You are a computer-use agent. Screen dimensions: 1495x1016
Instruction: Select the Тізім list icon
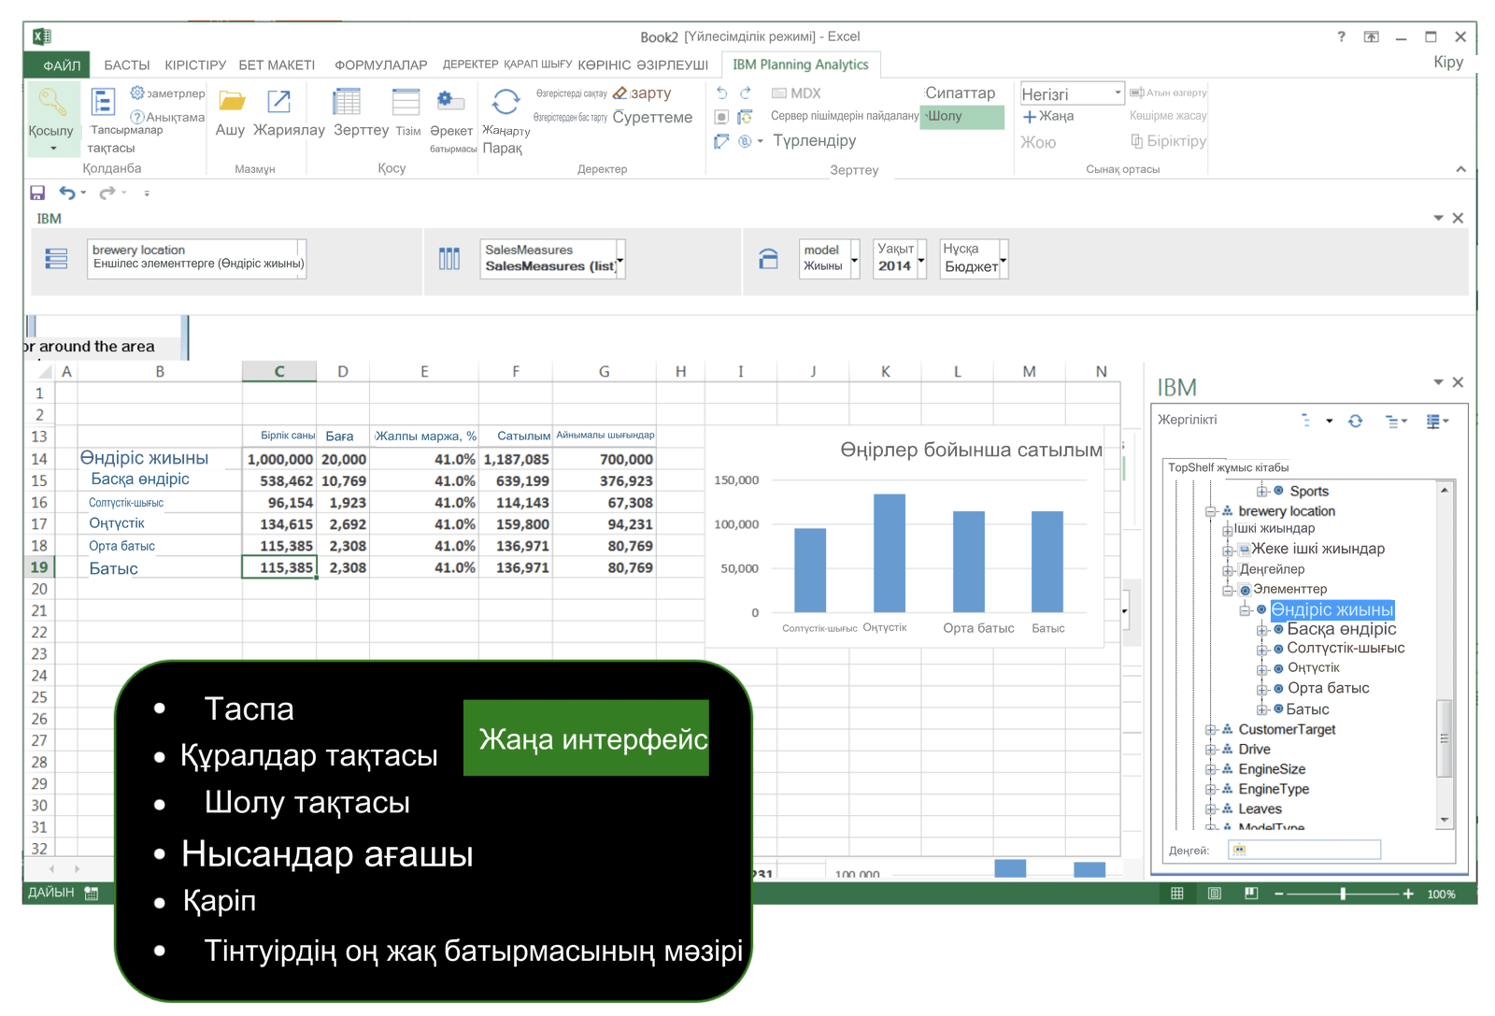tap(406, 102)
